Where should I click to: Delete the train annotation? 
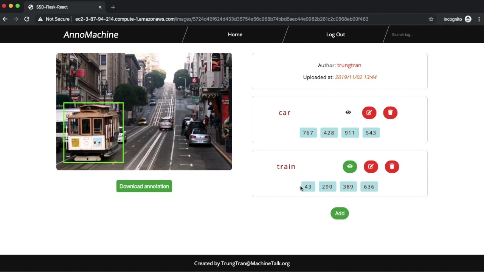point(392,167)
